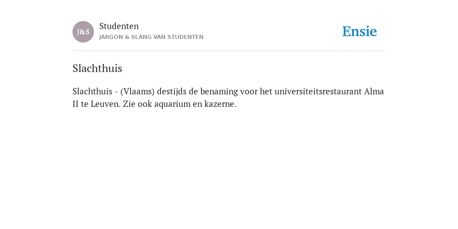This screenshot has height=229, width=458.
Task: Select the Studenten author name
Action: 119,26
